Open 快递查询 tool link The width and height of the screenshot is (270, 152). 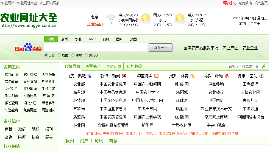click(12, 110)
